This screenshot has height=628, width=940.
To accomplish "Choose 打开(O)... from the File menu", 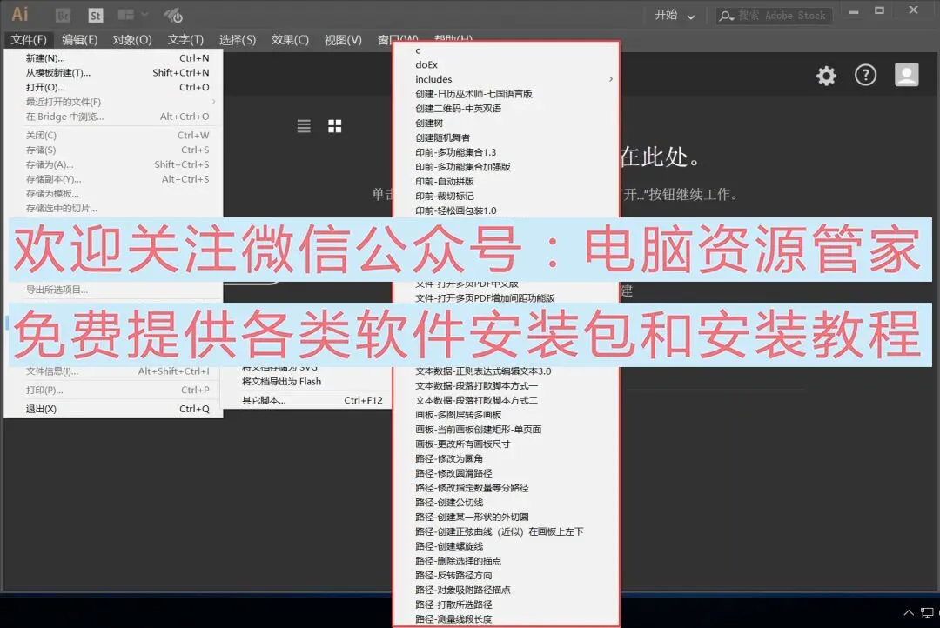I will coord(113,87).
